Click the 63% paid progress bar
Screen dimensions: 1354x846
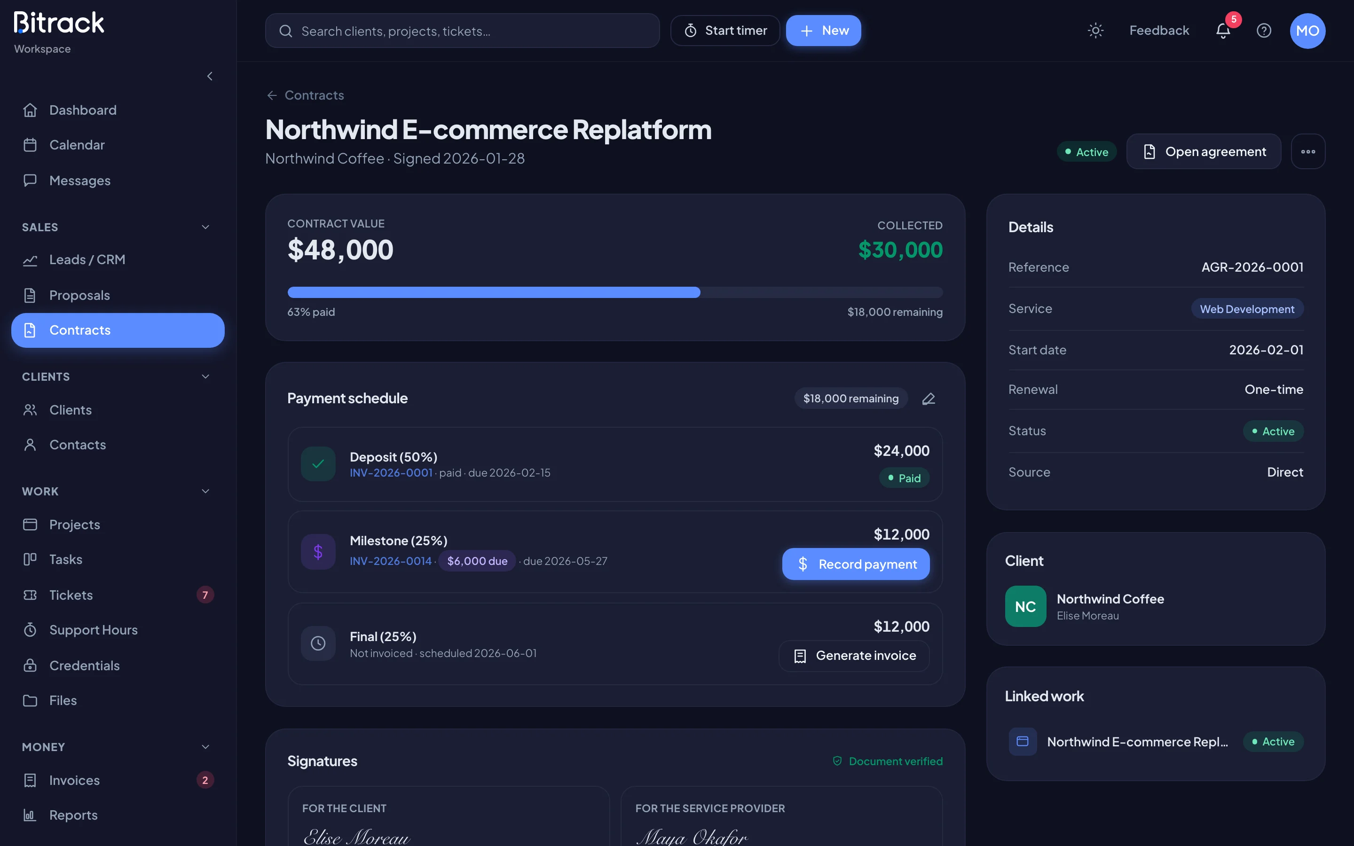point(615,292)
